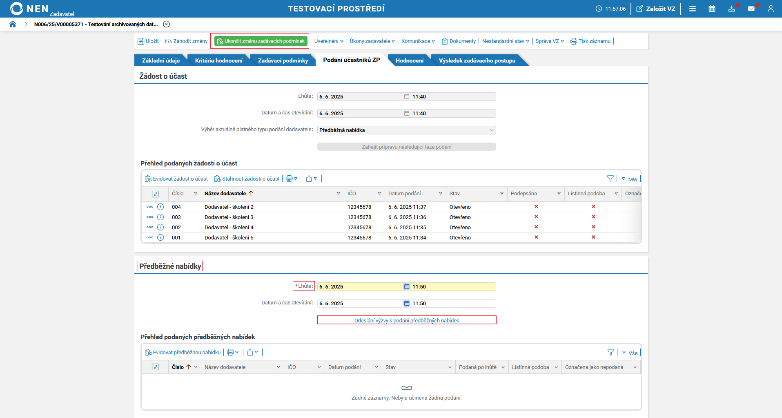Open the Výběr typu podání combo box
The height and width of the screenshot is (418, 782).
[x=406, y=130]
